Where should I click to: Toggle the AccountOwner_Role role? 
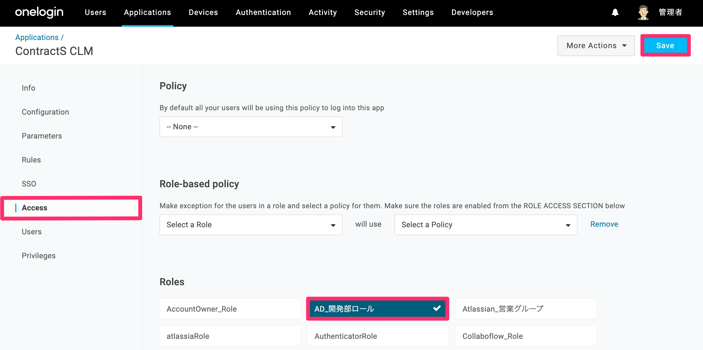pos(230,309)
